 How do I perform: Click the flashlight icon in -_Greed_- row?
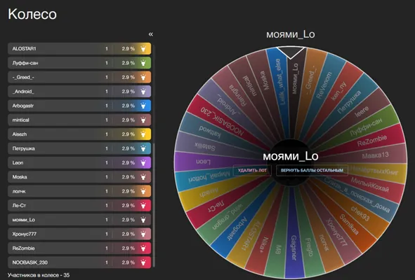pyautogui.click(x=143, y=77)
